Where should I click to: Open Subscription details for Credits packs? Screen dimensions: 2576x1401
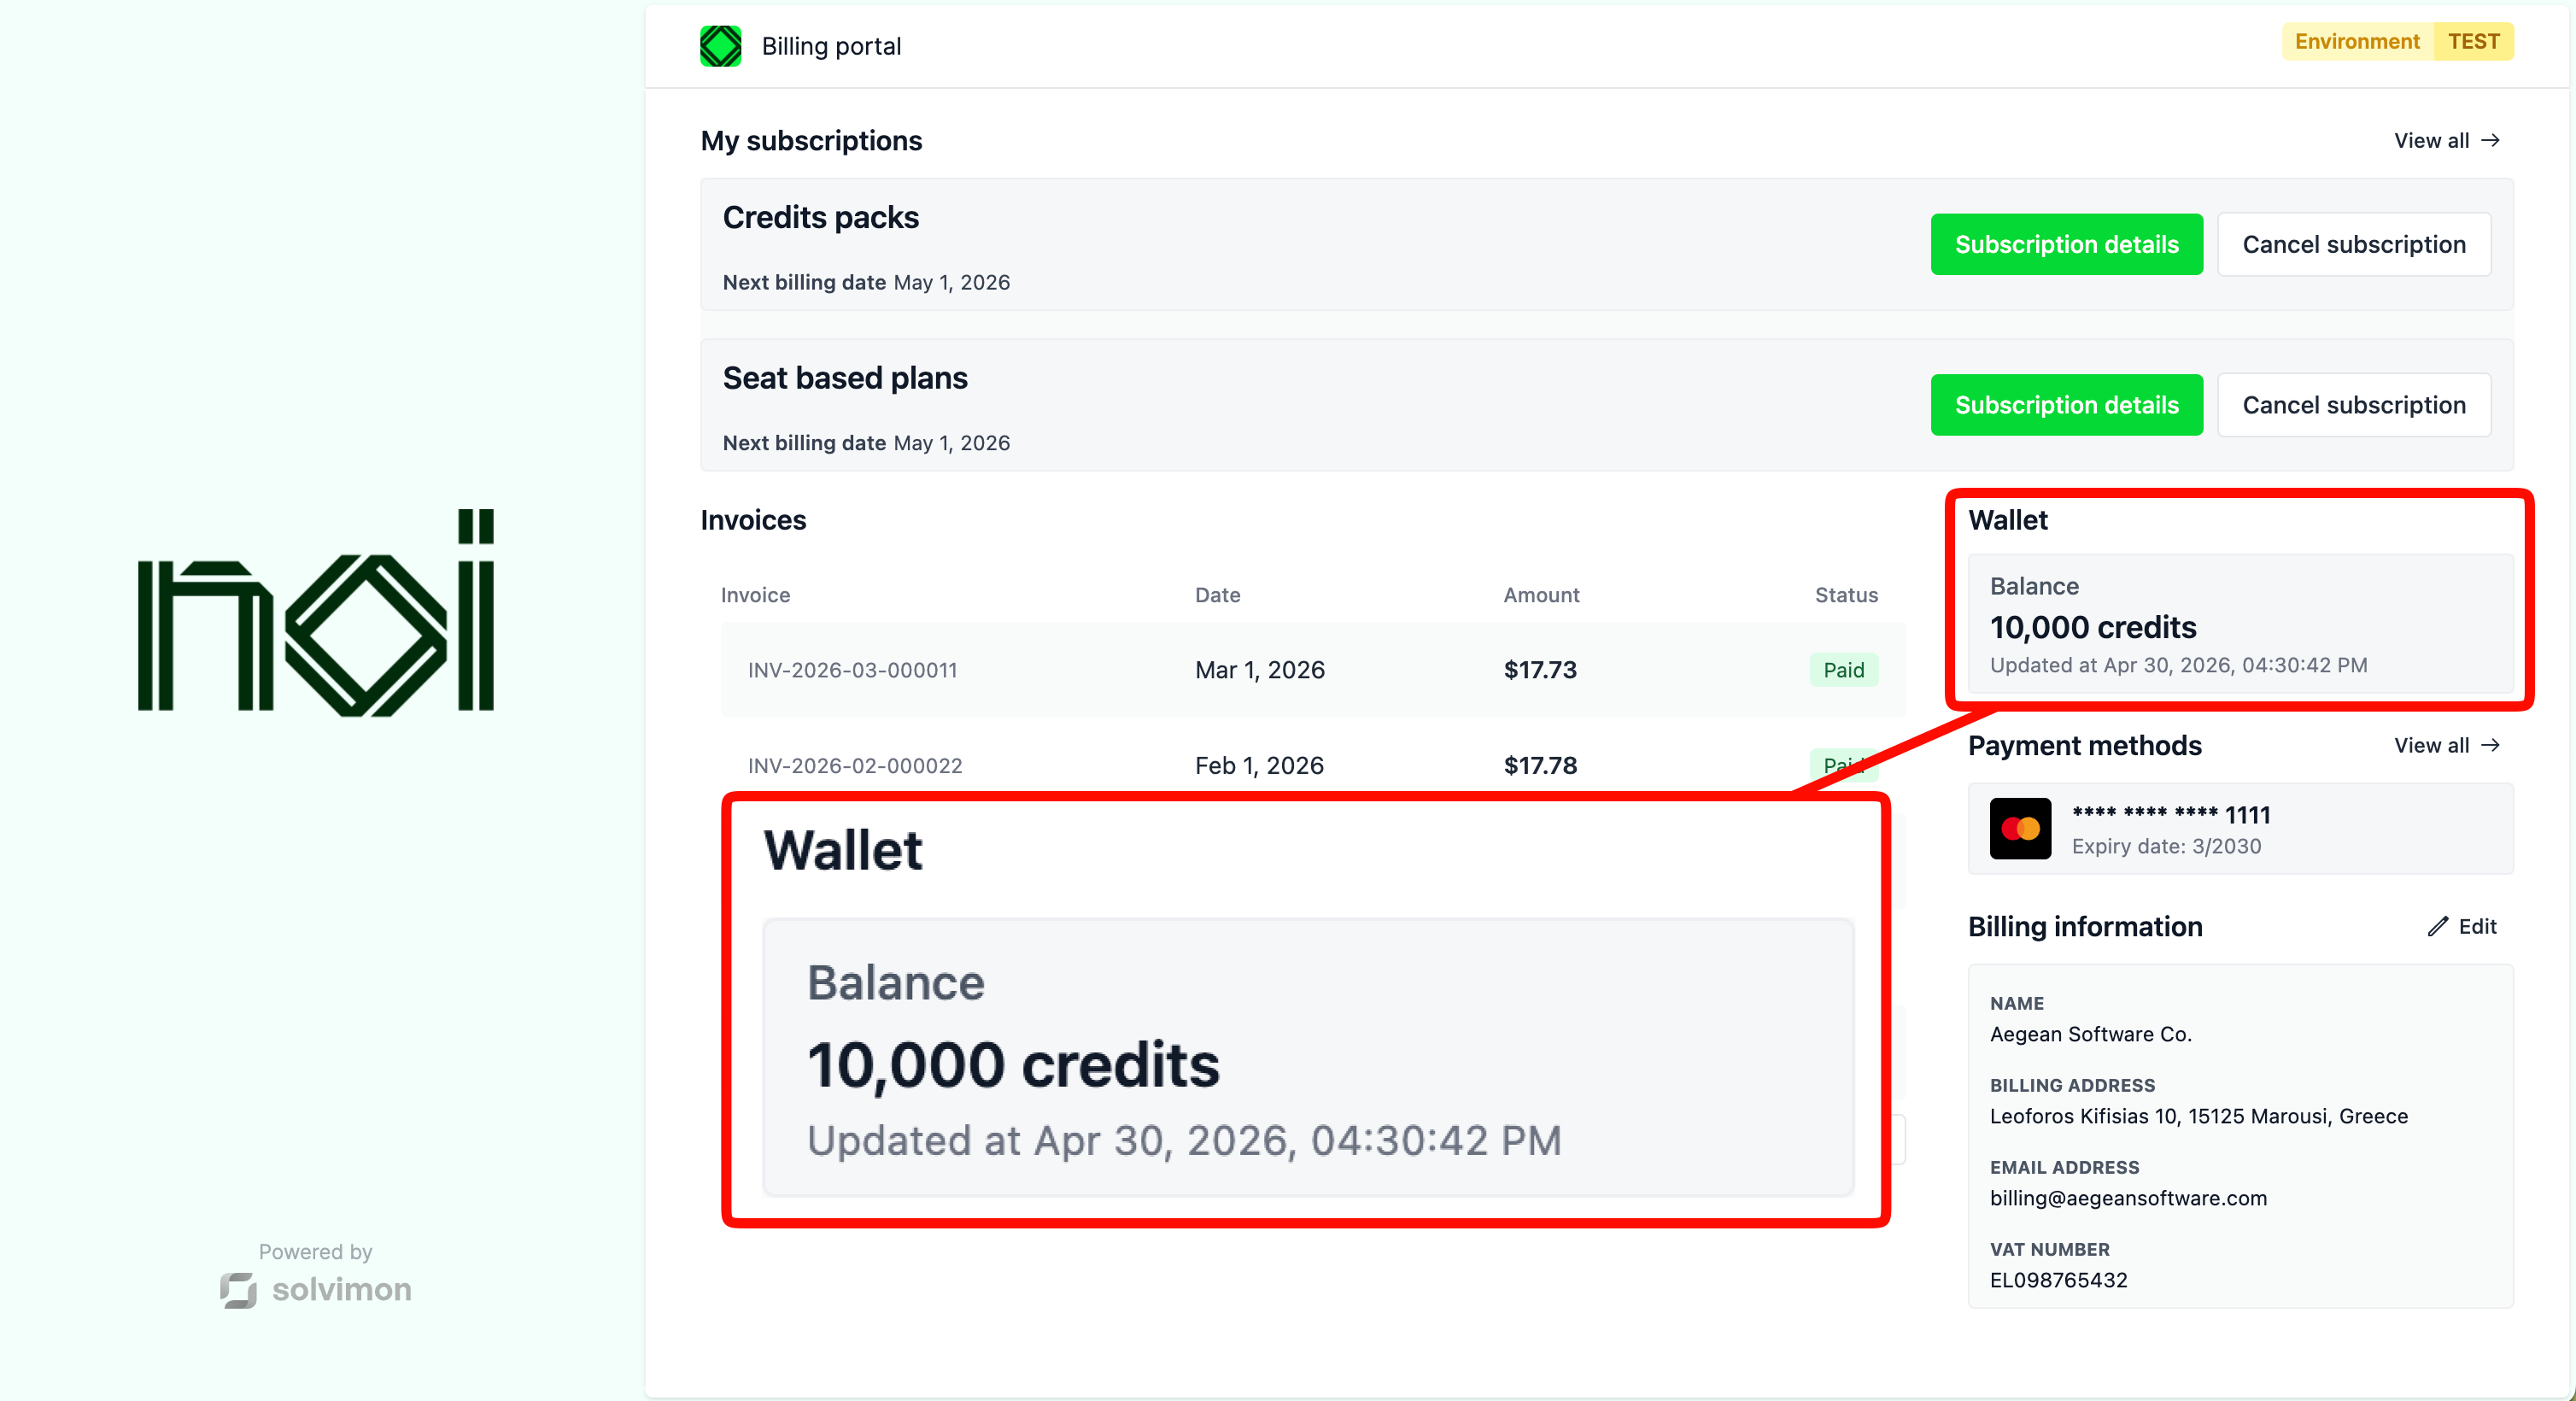pos(2066,244)
